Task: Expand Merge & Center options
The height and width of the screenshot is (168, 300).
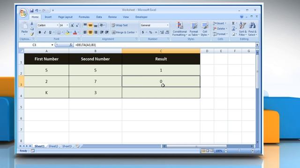Action: coord(136,32)
